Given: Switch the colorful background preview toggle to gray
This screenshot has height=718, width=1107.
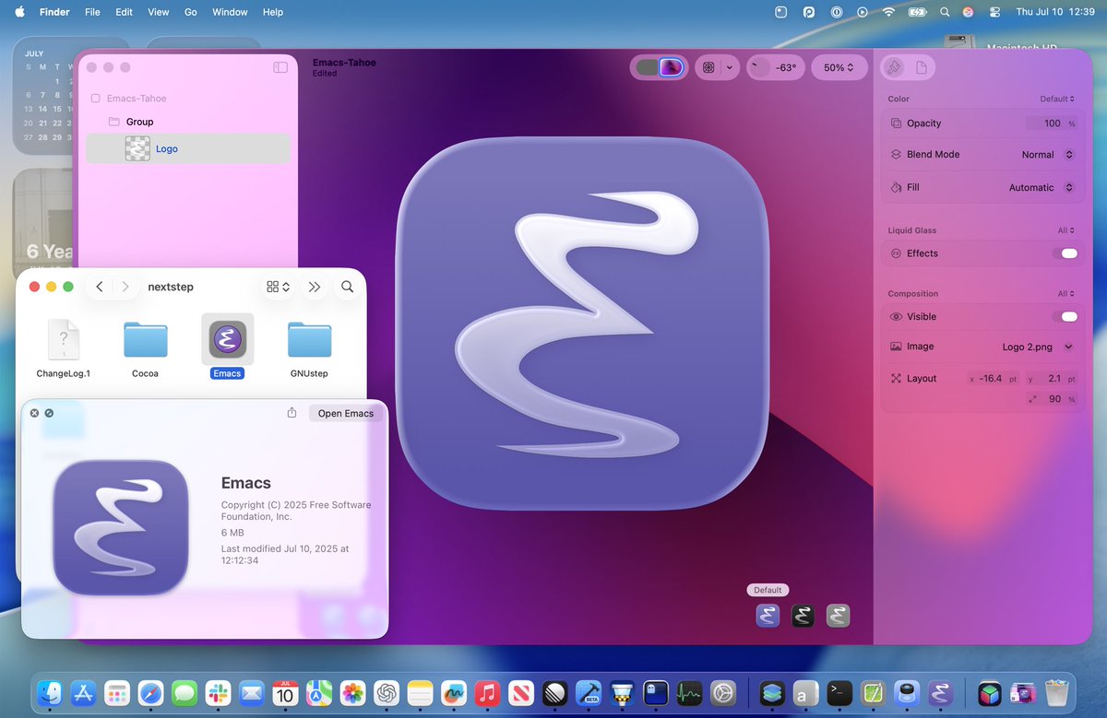Looking at the screenshot, I should point(646,67).
